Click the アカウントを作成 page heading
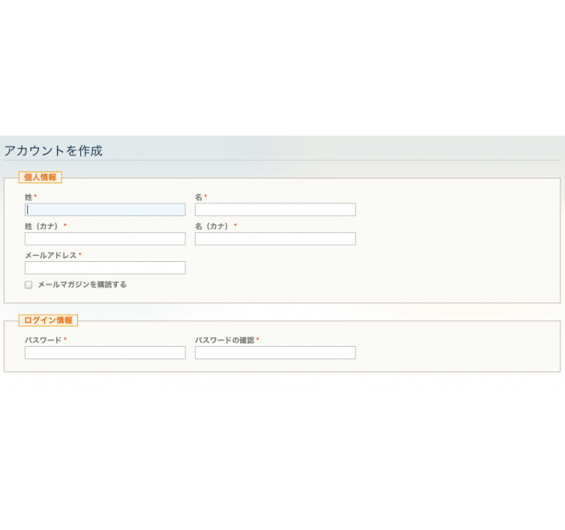The height and width of the screenshot is (530, 565). [53, 150]
